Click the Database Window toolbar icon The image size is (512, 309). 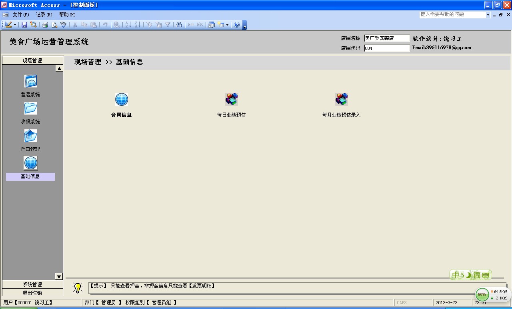[x=212, y=25]
